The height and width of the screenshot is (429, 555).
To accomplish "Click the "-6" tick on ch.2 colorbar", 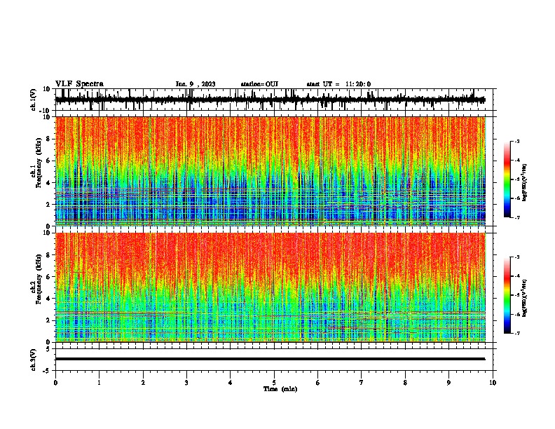I will (x=516, y=314).
